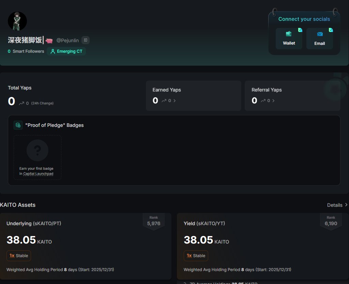Click the Underlying rank 5,976 badge

pyautogui.click(x=154, y=221)
